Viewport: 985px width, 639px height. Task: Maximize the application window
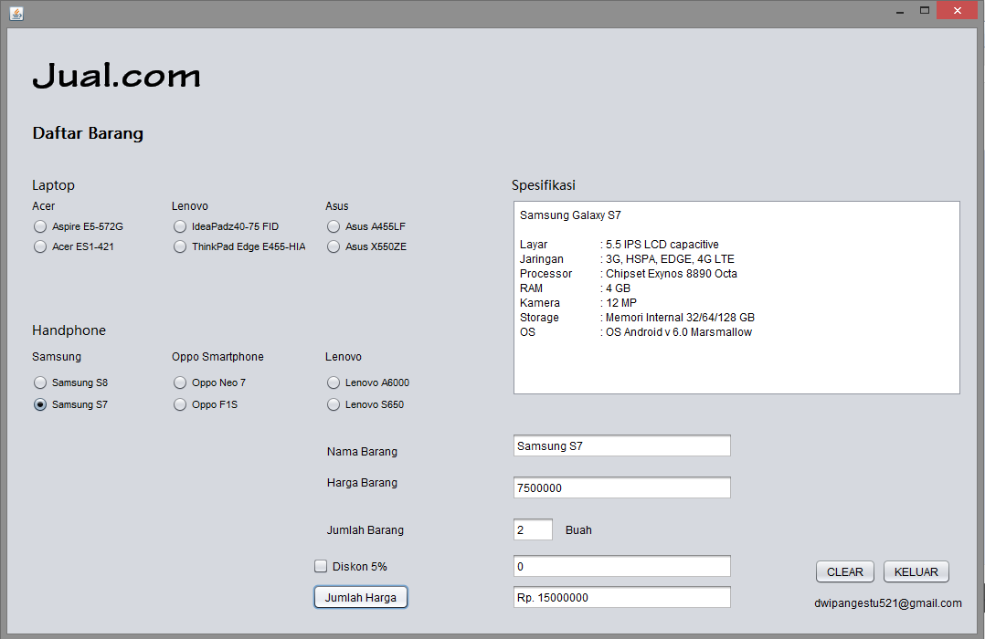[x=925, y=11]
